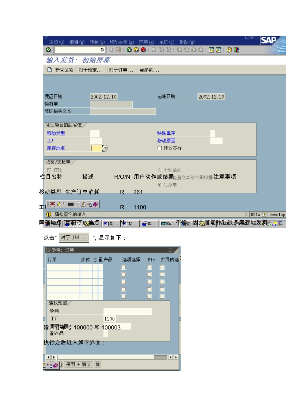Image resolution: width=286 pixels, height=404 pixels.
Task: Click the Next Page icon
Action: click(x=193, y=50)
